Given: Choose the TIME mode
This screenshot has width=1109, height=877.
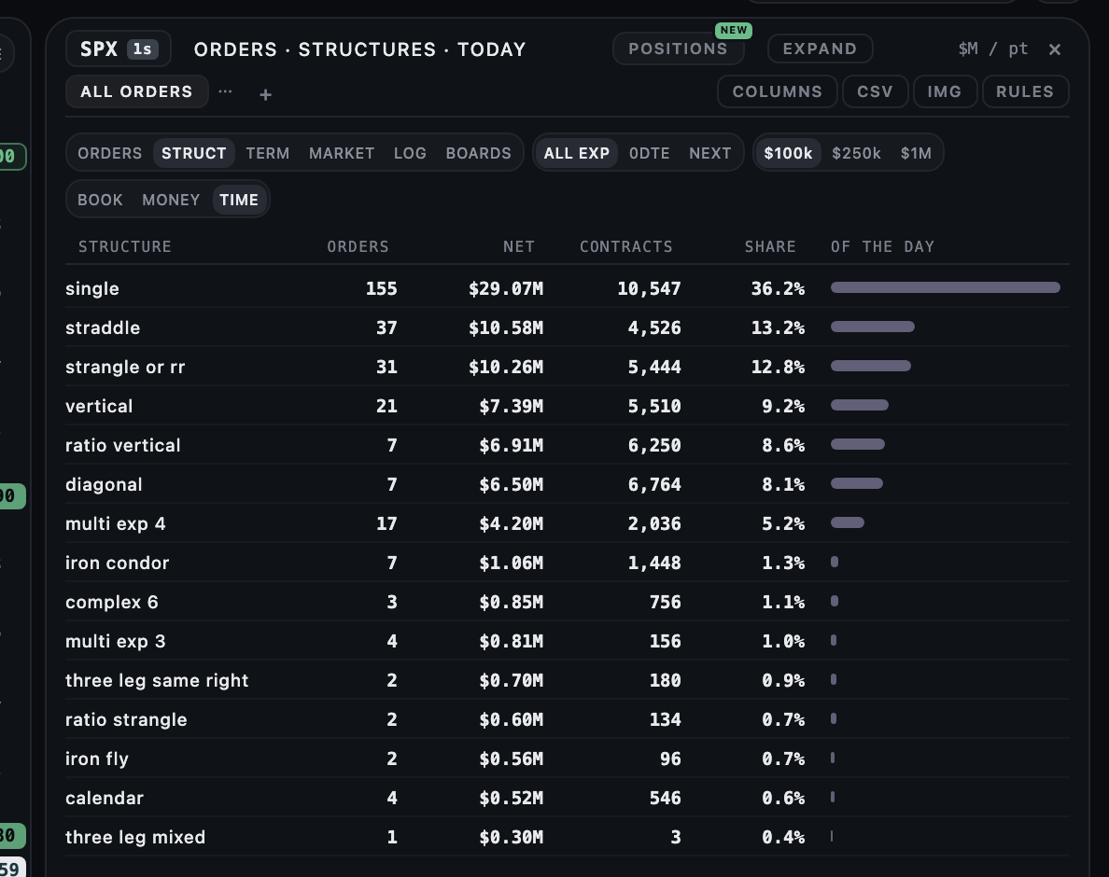Looking at the screenshot, I should [x=239, y=200].
